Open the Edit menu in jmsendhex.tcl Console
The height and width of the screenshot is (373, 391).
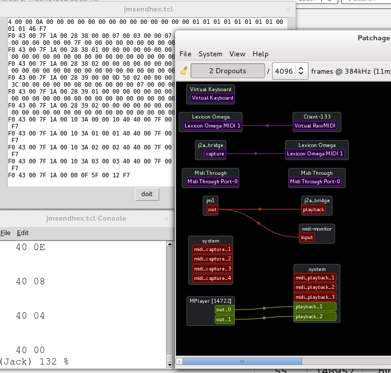pos(23,233)
